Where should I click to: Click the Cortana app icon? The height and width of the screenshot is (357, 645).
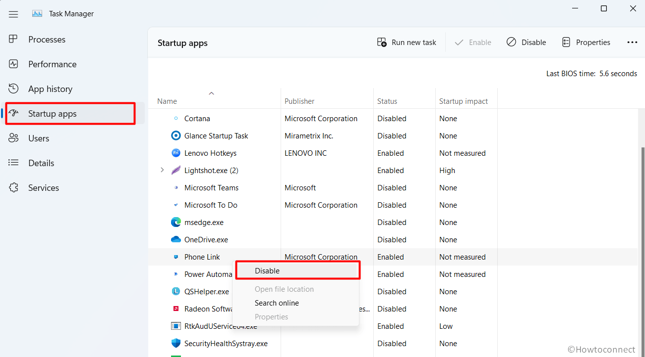coord(176,119)
